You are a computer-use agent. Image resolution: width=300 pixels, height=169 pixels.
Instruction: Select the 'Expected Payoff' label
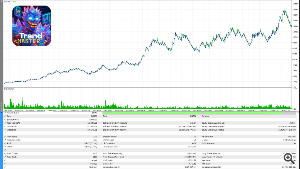pos(110,137)
